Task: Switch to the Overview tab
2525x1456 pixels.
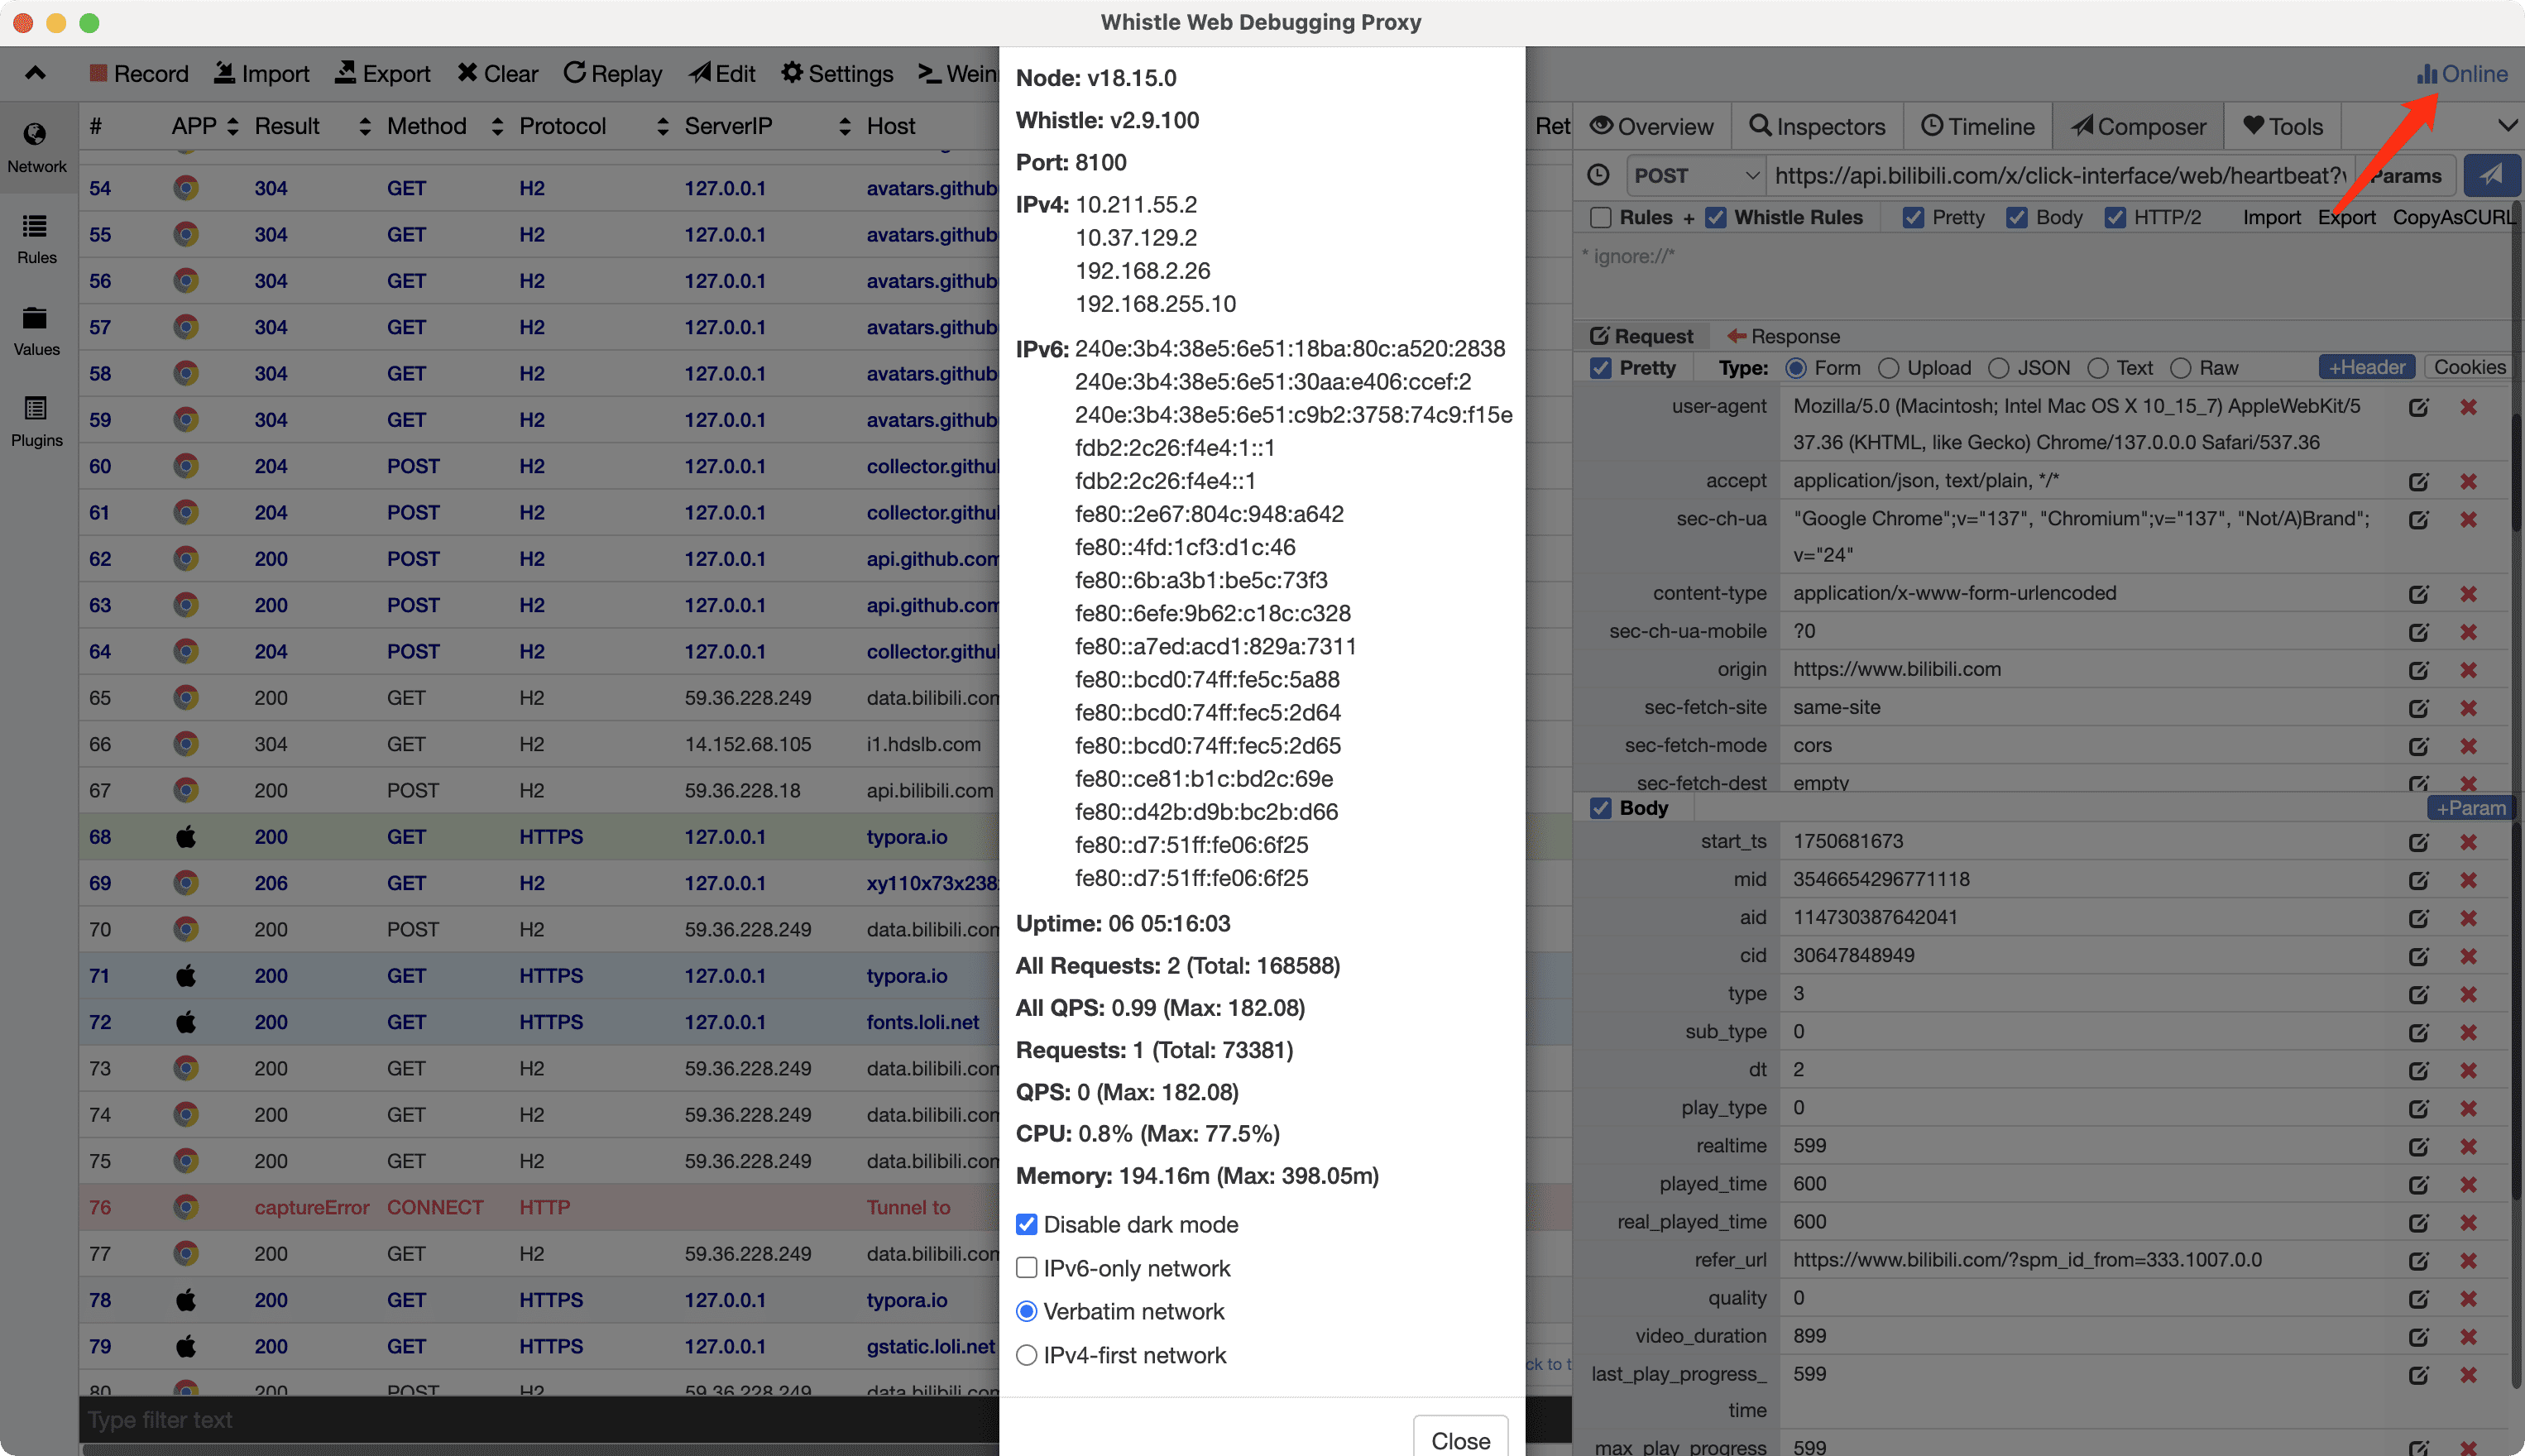Action: pyautogui.click(x=1652, y=127)
